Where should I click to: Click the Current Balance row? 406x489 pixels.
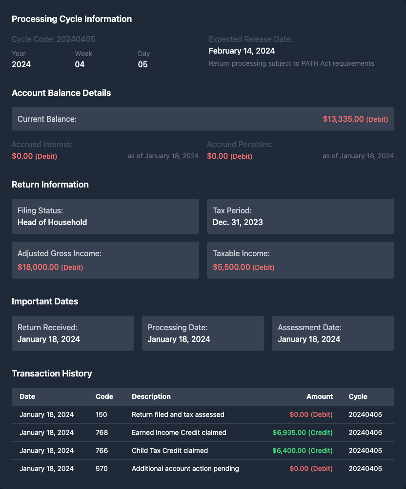click(203, 119)
